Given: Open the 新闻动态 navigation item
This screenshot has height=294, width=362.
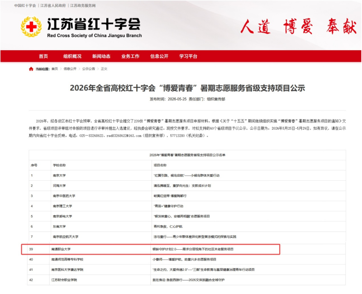Looking at the screenshot, I should [101, 56].
